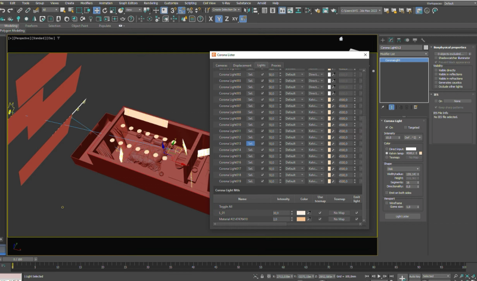Open the Create Selection Set dropdown
The image size is (477, 281).
pyautogui.click(x=226, y=10)
